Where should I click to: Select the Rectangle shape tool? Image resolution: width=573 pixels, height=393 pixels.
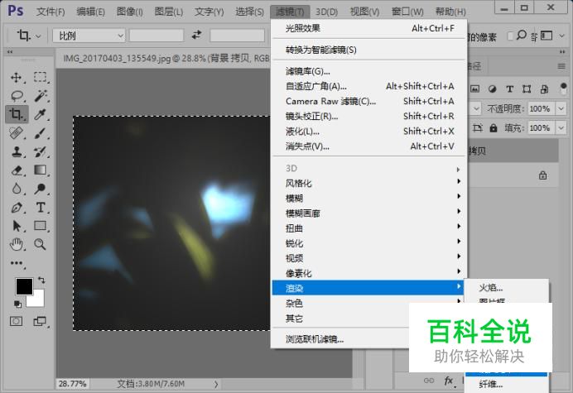pos(41,226)
